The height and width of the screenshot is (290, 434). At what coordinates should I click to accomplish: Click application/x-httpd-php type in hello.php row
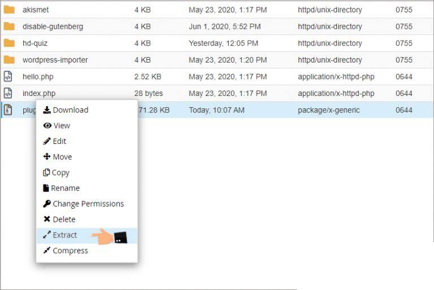[336, 77]
